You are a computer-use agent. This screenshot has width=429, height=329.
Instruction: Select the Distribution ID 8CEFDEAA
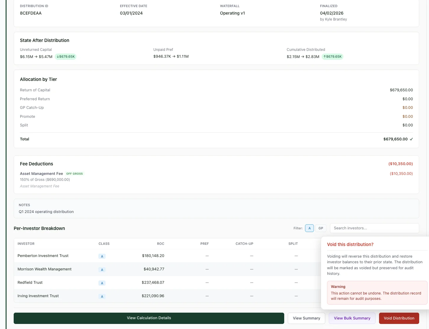(31, 13)
